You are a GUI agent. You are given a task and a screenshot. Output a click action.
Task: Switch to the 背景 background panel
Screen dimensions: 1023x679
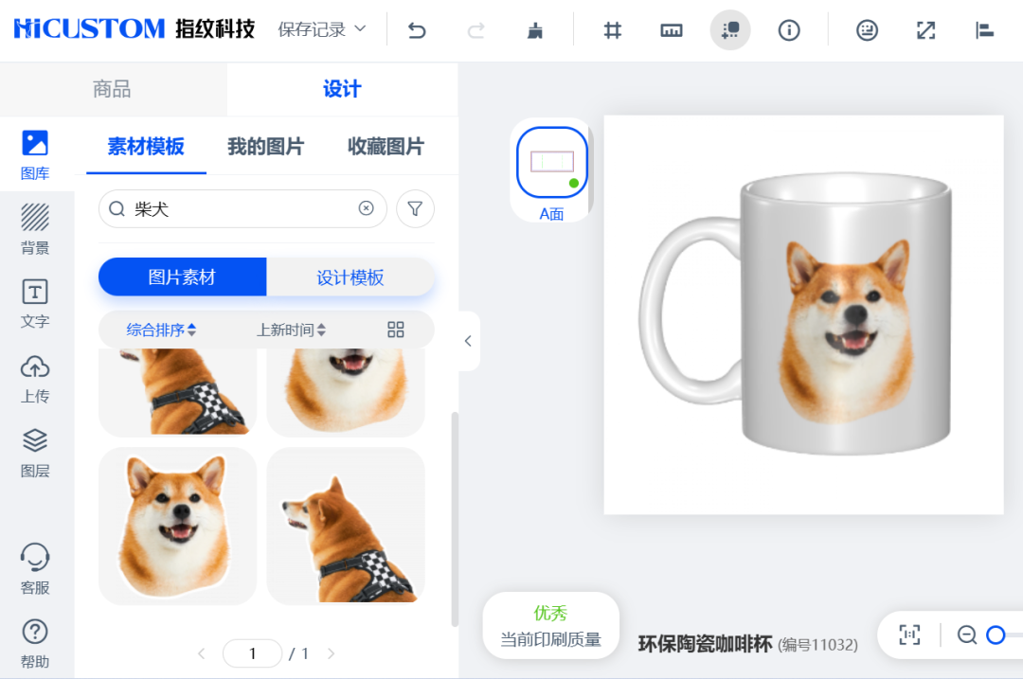click(x=35, y=225)
